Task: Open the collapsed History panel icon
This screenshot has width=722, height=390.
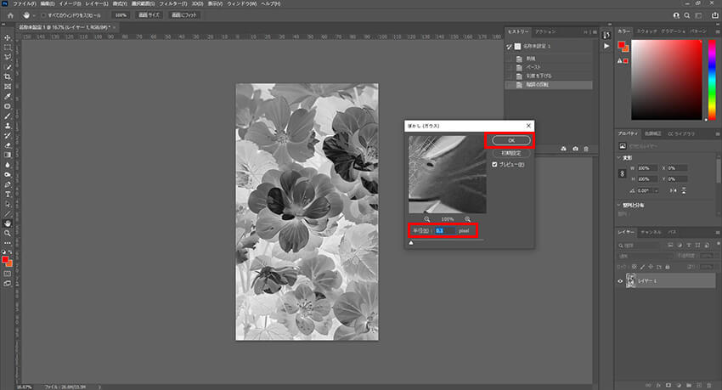Action: [x=606, y=35]
